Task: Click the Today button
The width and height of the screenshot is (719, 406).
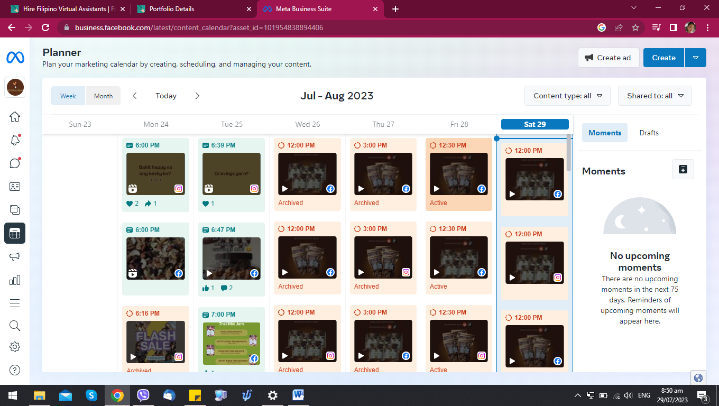Action: [166, 96]
